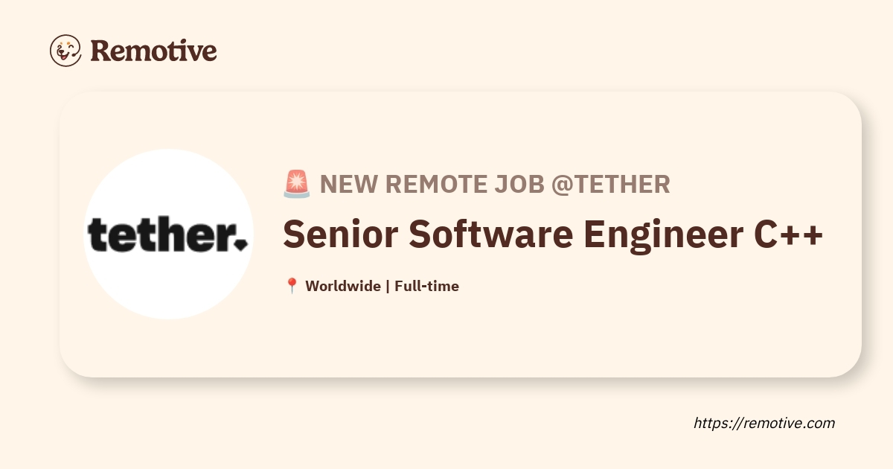
Task: Click "remotive.com" domain in the footer URL
Action: pyautogui.click(x=787, y=423)
